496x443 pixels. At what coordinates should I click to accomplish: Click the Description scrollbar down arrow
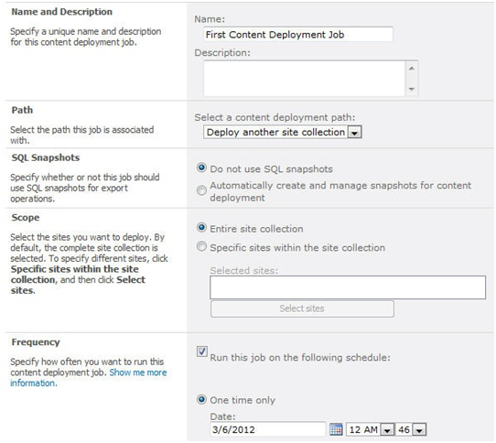point(412,89)
